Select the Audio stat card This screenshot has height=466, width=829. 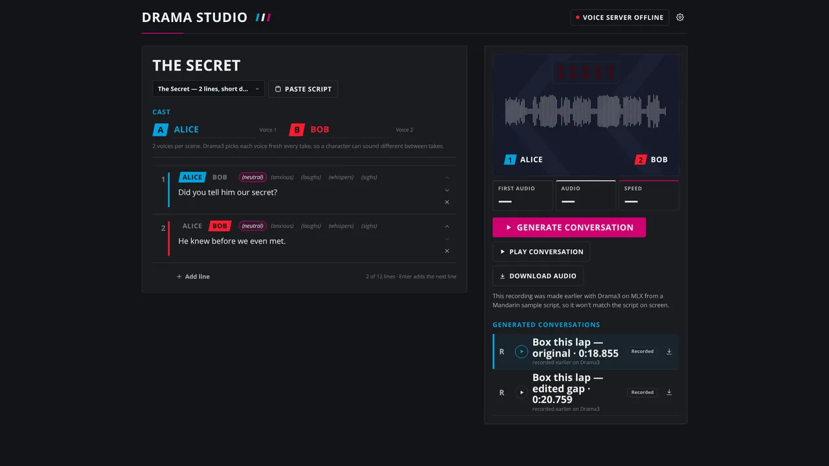pyautogui.click(x=585, y=195)
